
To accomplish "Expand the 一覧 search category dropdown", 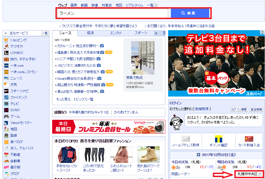I will point(156,5).
